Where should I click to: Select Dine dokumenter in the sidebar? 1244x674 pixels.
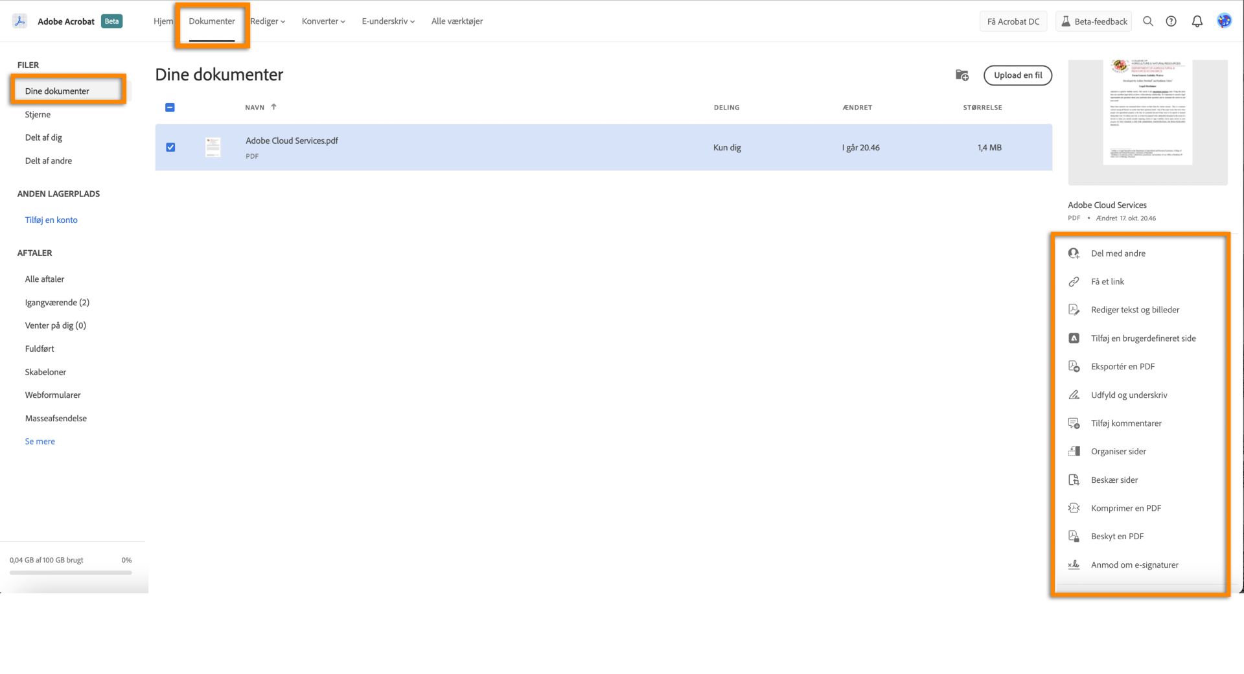pos(57,91)
